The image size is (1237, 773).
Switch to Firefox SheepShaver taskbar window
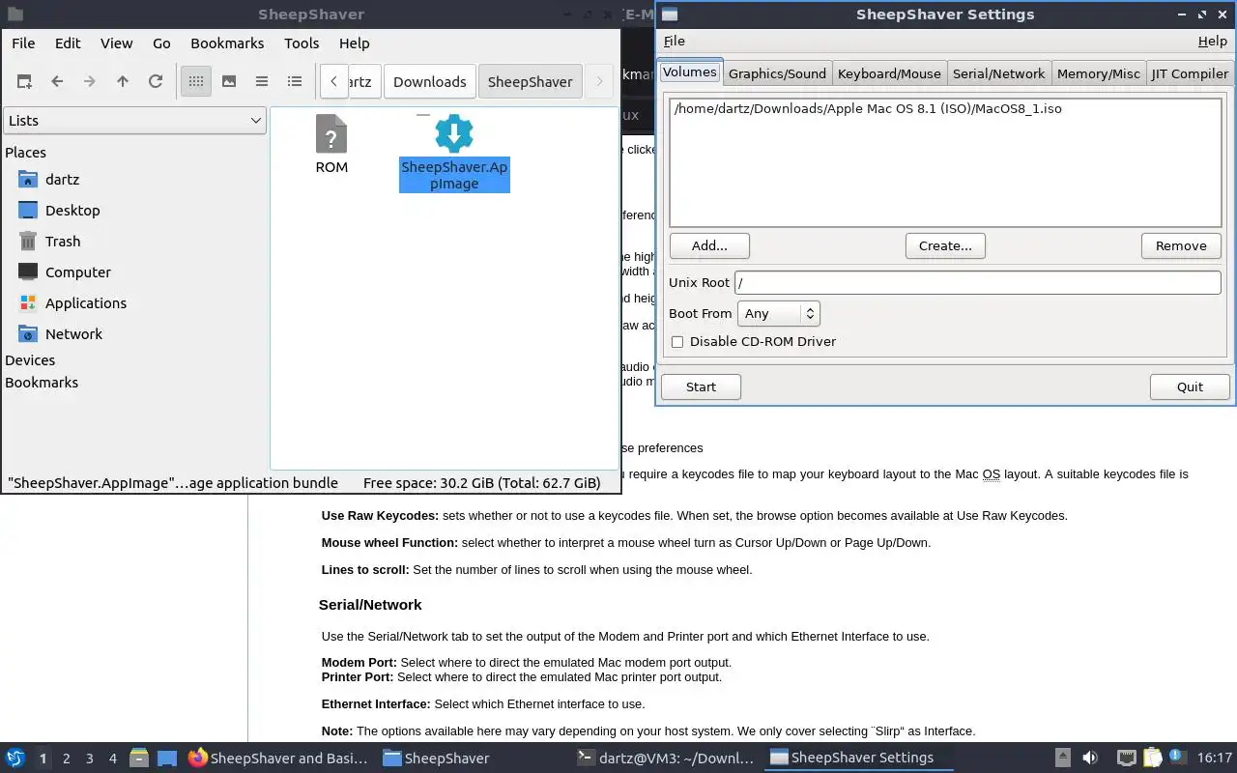pos(278,759)
